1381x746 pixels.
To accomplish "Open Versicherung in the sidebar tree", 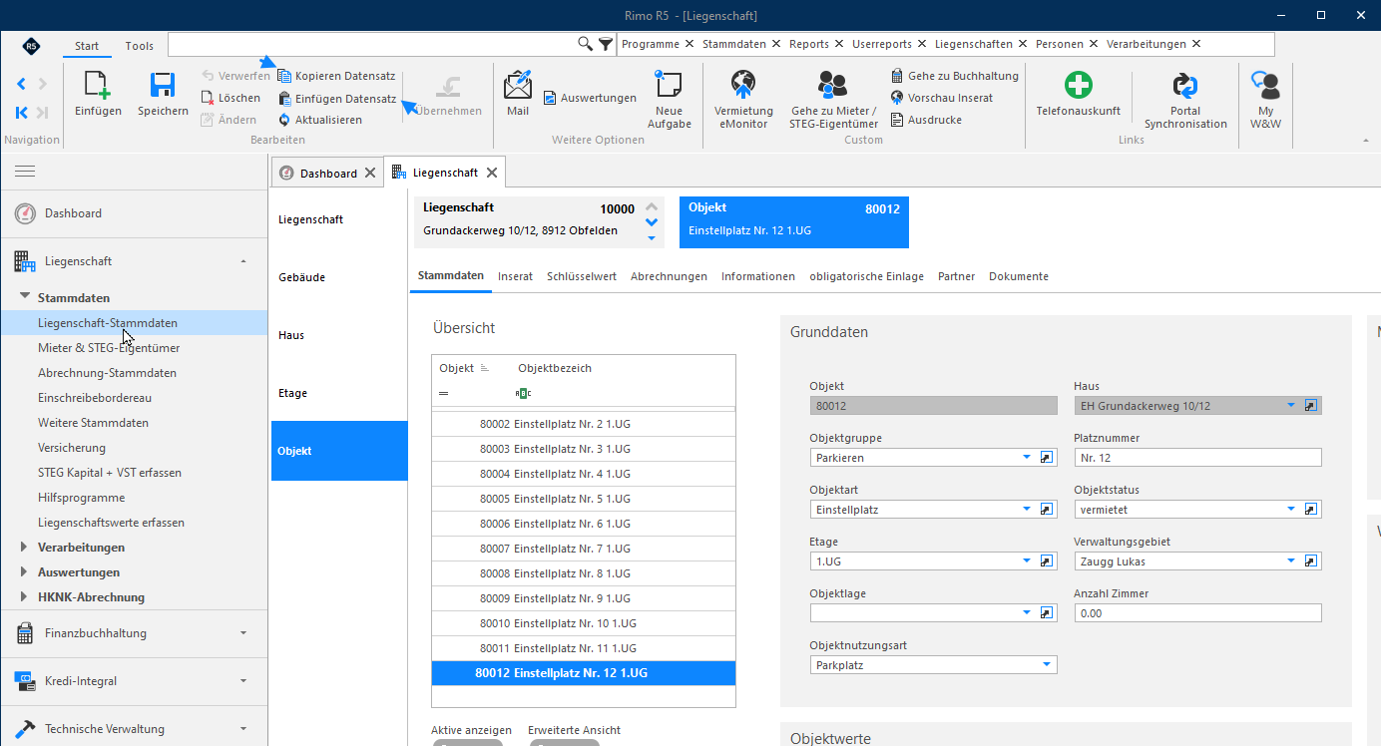I will click(72, 448).
